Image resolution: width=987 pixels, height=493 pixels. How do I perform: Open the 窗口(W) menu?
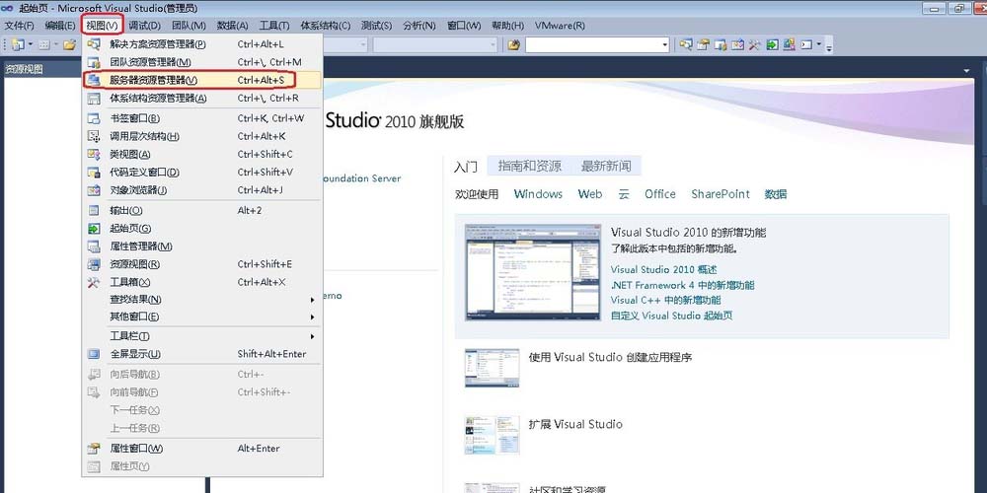tap(464, 26)
